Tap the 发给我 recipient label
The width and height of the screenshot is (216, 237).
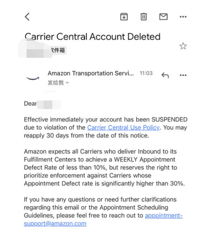tap(55, 83)
